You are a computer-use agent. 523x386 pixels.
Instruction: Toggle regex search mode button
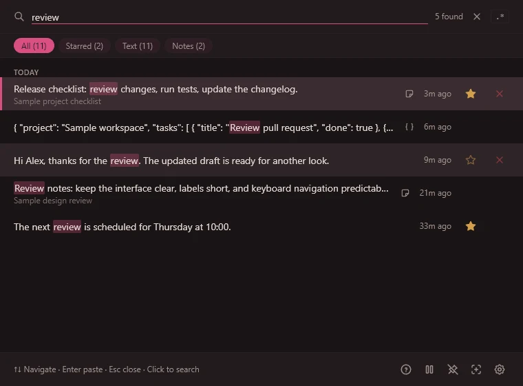[500, 17]
